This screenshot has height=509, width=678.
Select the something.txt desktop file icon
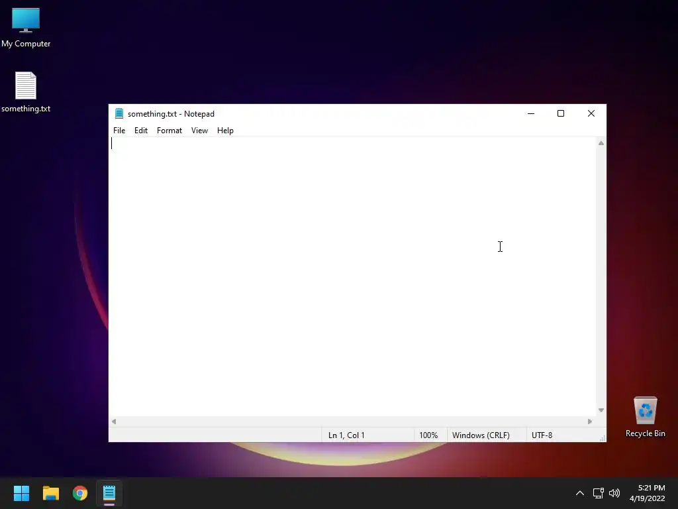click(x=26, y=91)
